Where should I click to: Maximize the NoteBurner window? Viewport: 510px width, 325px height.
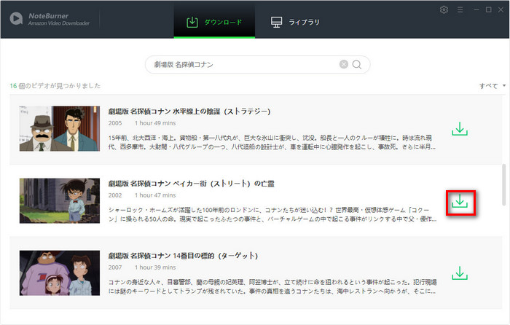click(489, 9)
